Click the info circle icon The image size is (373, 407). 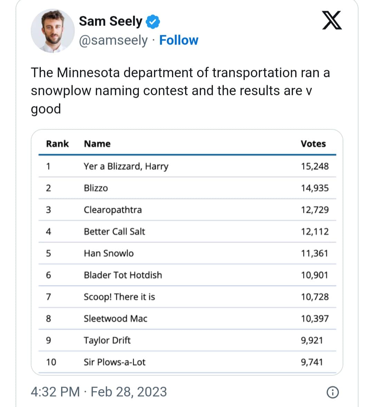(x=332, y=392)
